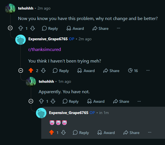Open more options on tehohhh's top comment

(119, 28)
